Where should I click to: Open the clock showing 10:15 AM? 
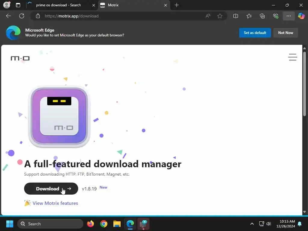coord(286,224)
